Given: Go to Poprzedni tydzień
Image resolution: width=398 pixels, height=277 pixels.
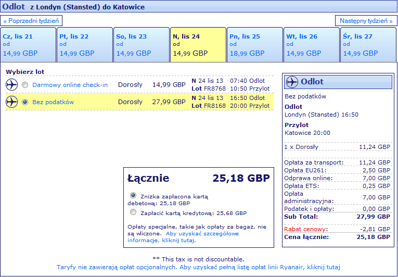Looking at the screenshot, I should [x=31, y=21].
